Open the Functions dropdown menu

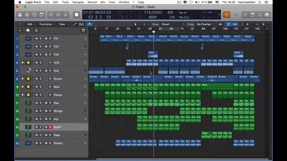pos(47,24)
